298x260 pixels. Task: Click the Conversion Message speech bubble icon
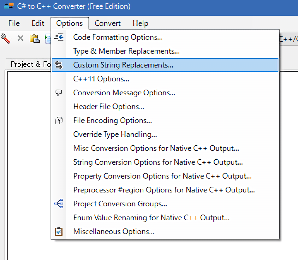(59, 93)
